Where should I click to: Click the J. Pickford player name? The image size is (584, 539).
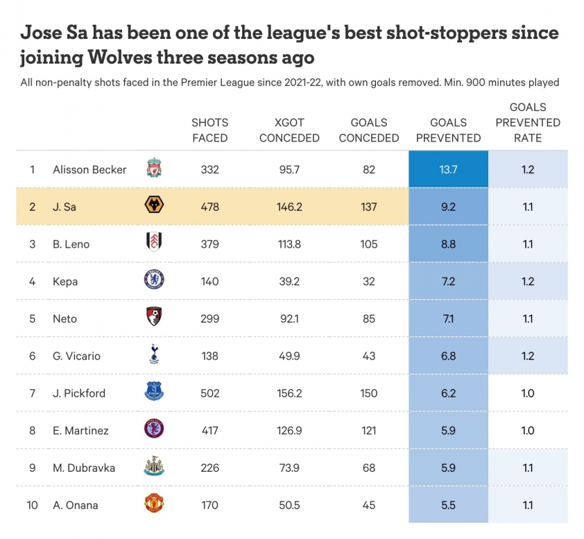tap(79, 393)
